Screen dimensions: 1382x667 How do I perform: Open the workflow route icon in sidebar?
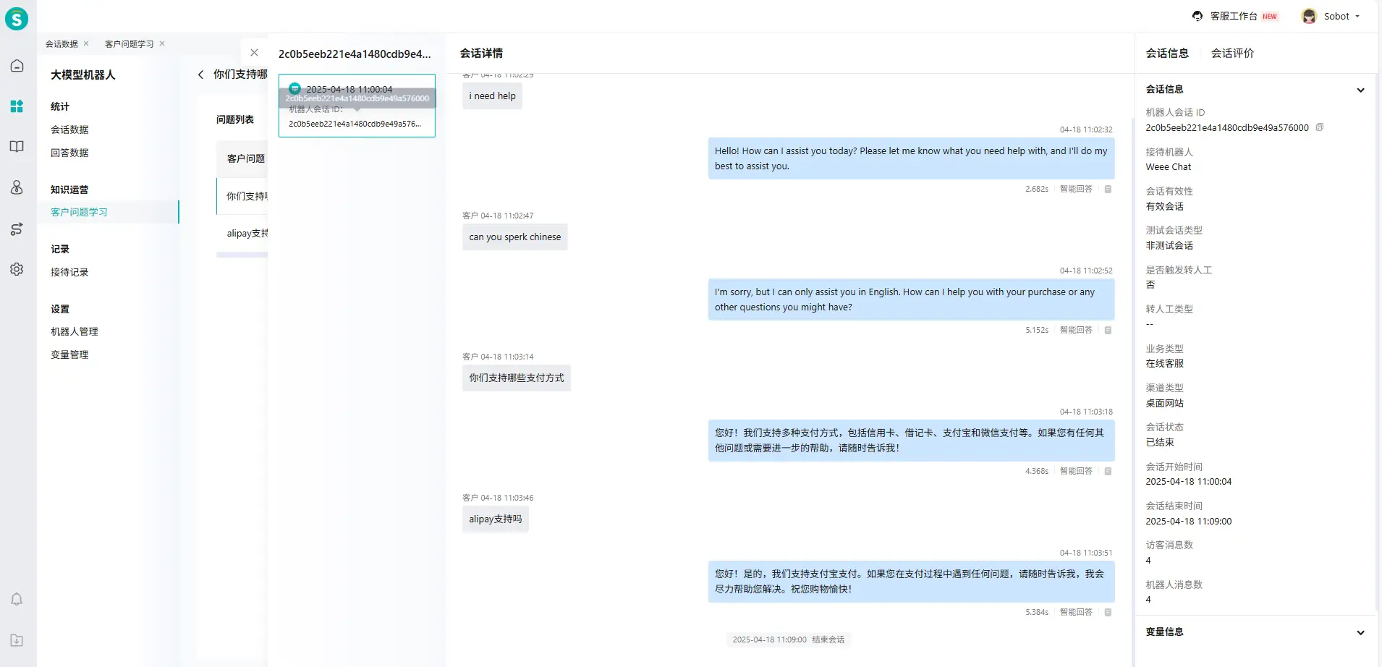(17, 229)
